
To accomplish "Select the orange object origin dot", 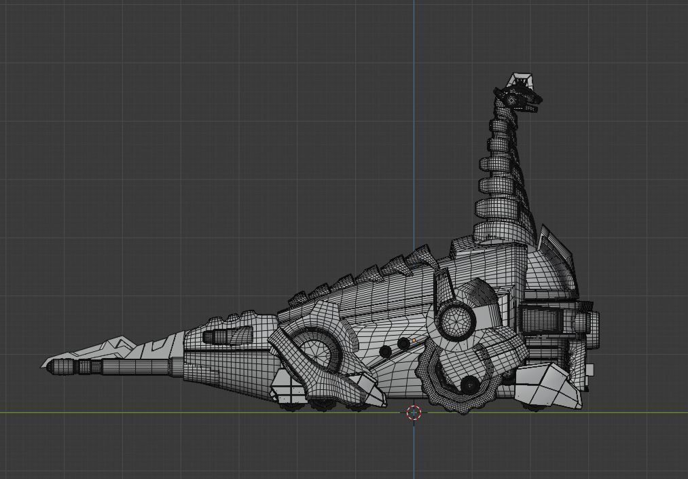I will coord(414,340).
